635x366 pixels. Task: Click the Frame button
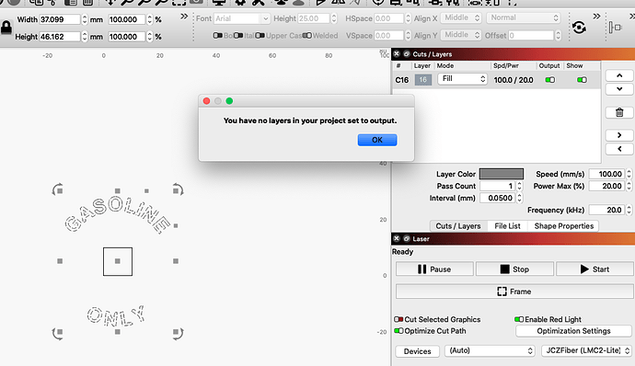(514, 292)
